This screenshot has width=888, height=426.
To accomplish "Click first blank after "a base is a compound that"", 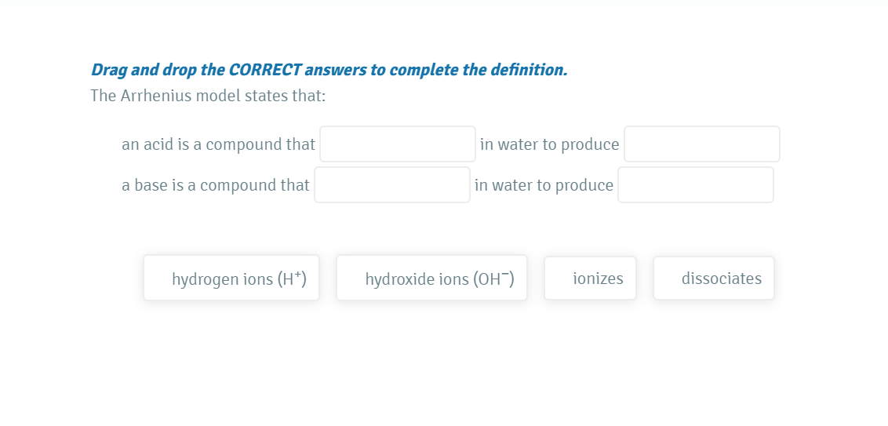I will pos(392,185).
